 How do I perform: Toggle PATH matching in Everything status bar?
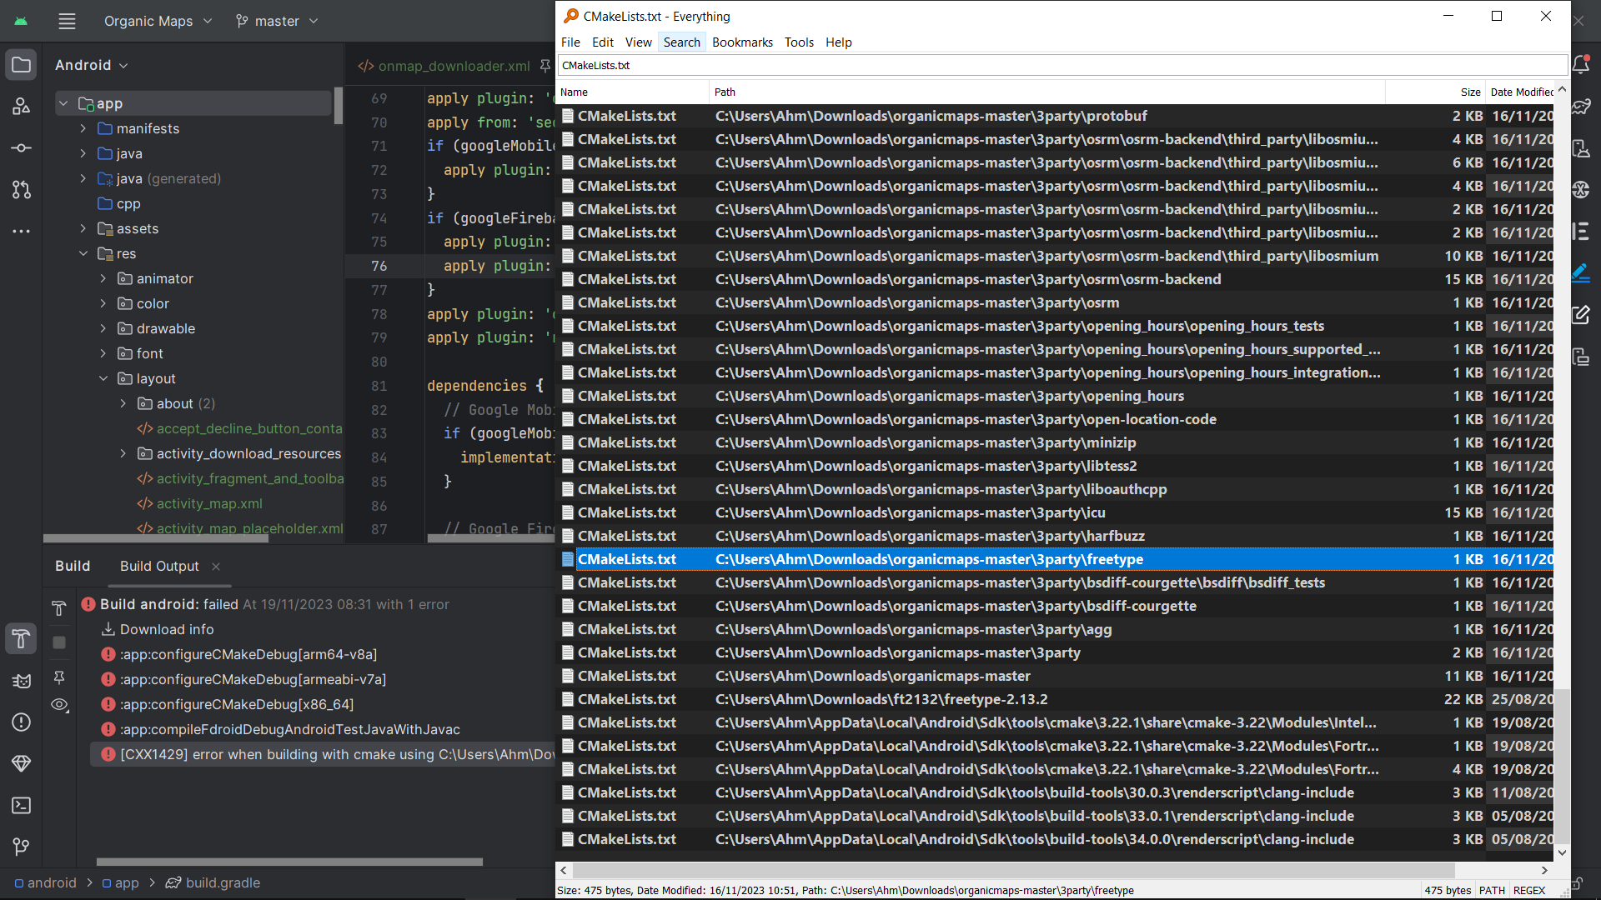(1492, 890)
